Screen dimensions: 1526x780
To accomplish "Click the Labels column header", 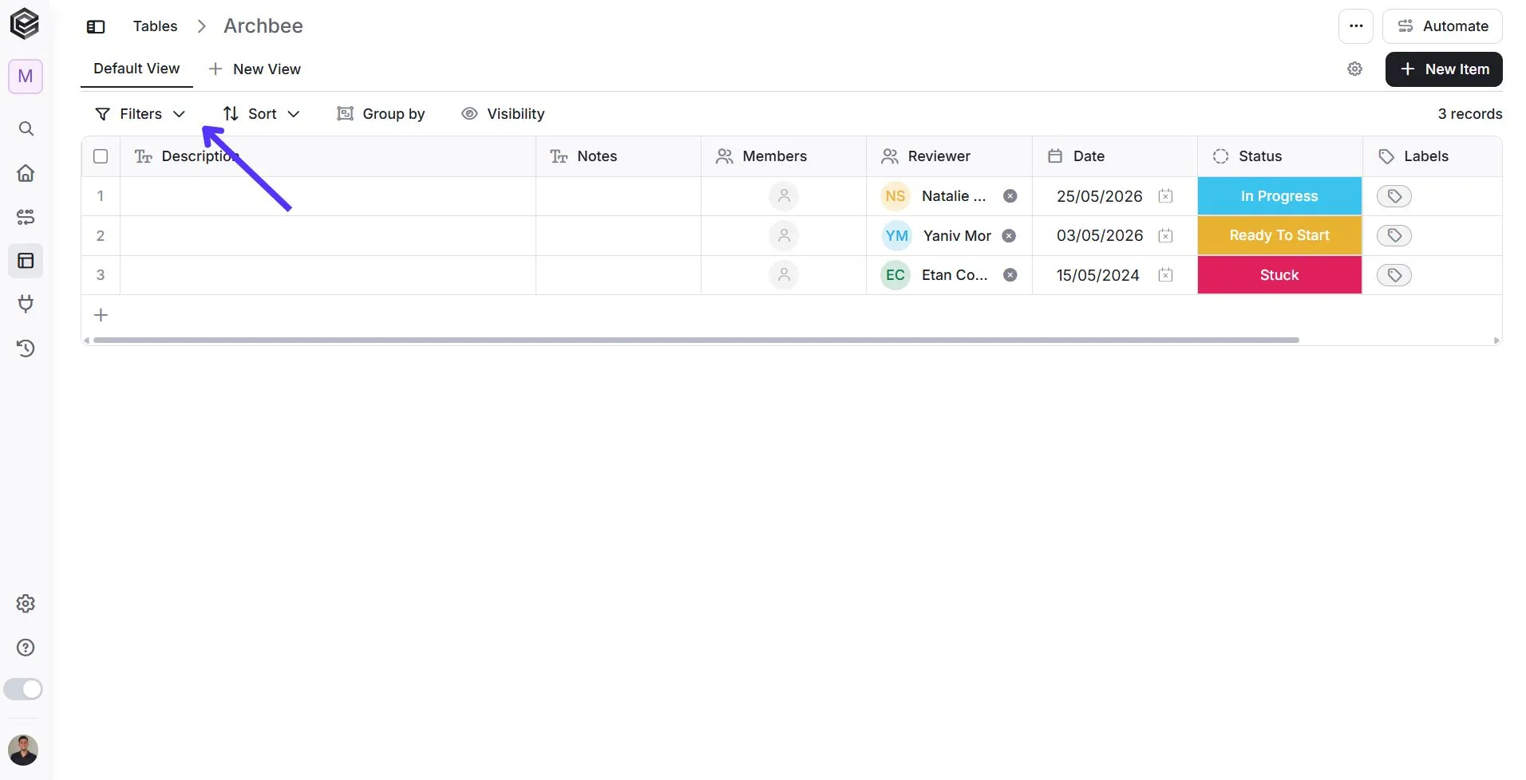I will click(x=1433, y=156).
